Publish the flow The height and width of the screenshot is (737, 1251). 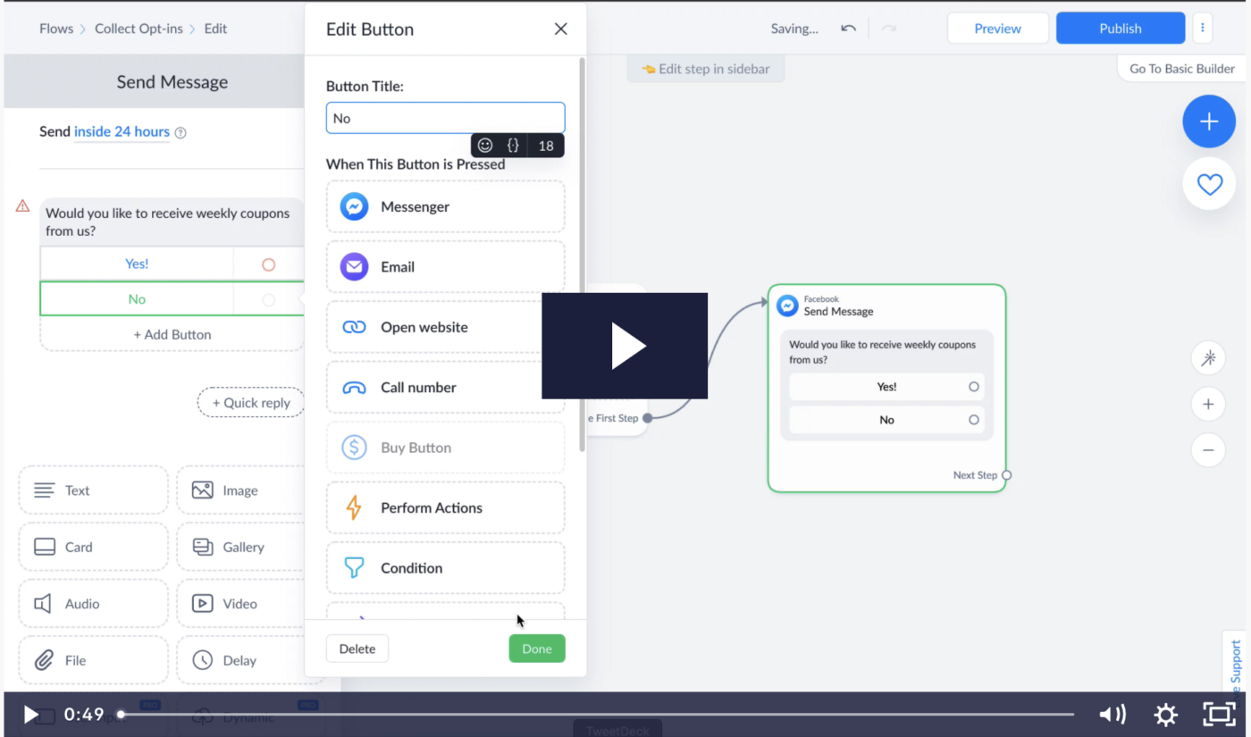tap(1121, 29)
